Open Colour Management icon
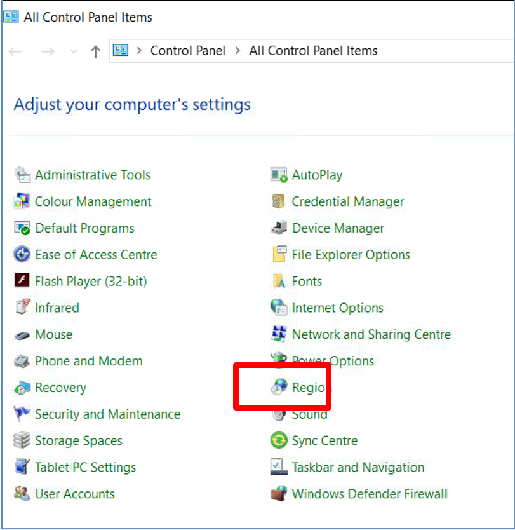 pyautogui.click(x=22, y=201)
